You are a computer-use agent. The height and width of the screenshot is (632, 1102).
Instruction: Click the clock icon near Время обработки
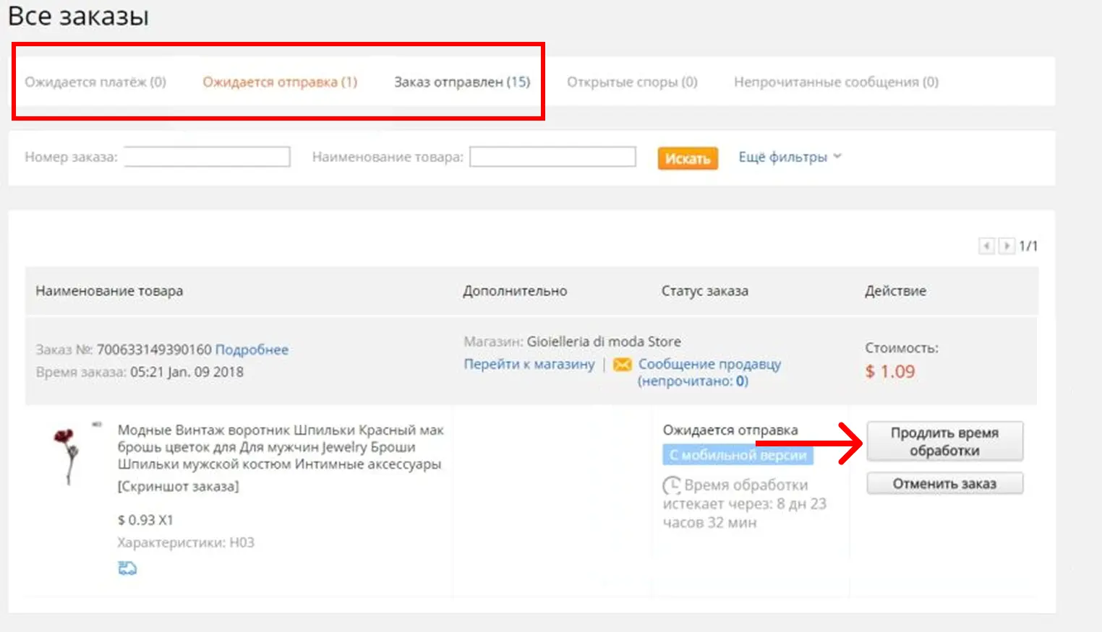coord(672,485)
